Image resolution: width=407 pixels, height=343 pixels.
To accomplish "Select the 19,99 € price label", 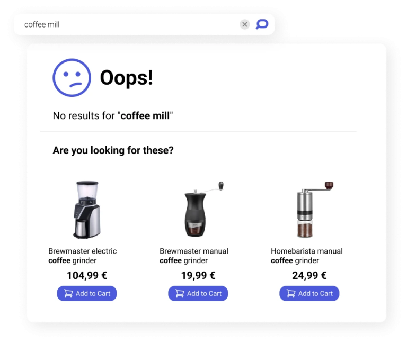I will [x=198, y=275].
